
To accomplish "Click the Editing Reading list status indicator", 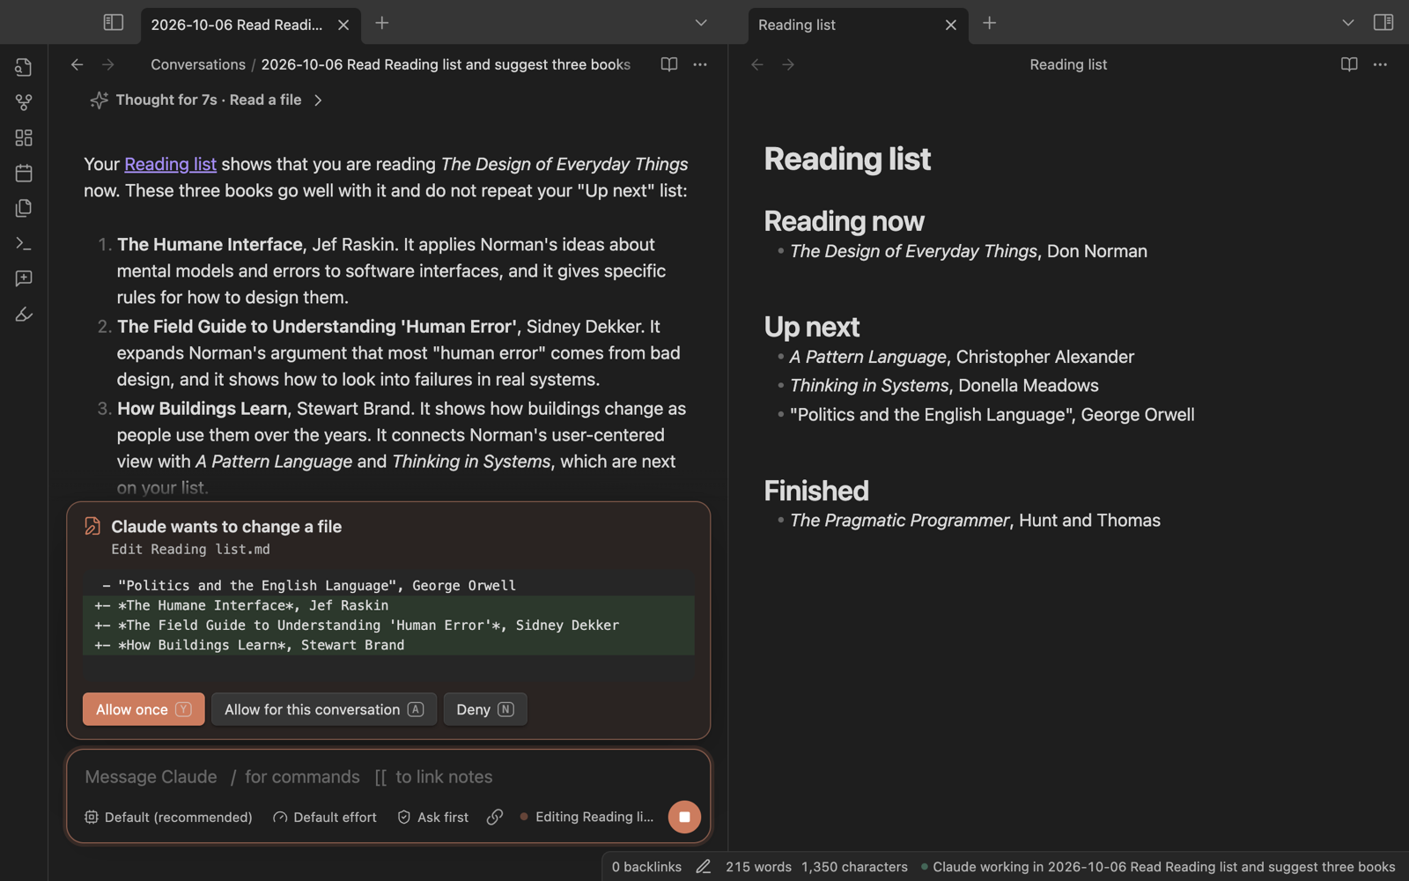I will [x=586, y=817].
